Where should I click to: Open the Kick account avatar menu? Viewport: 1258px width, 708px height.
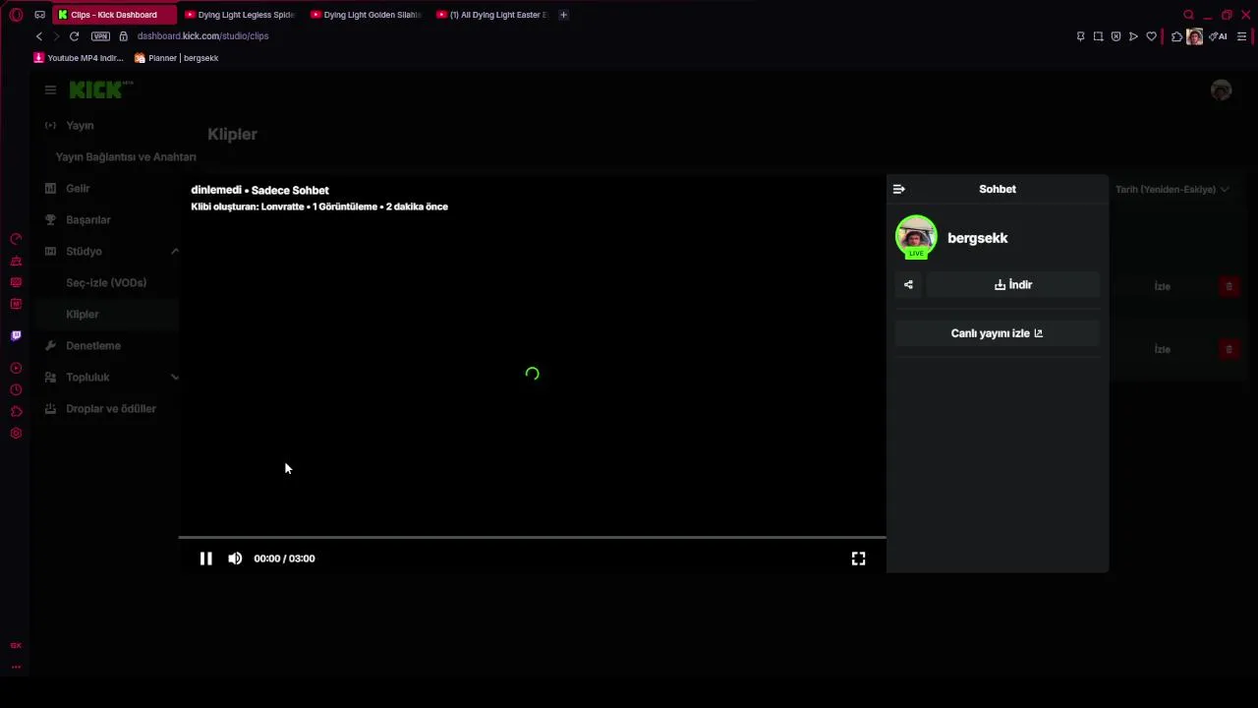(1221, 89)
